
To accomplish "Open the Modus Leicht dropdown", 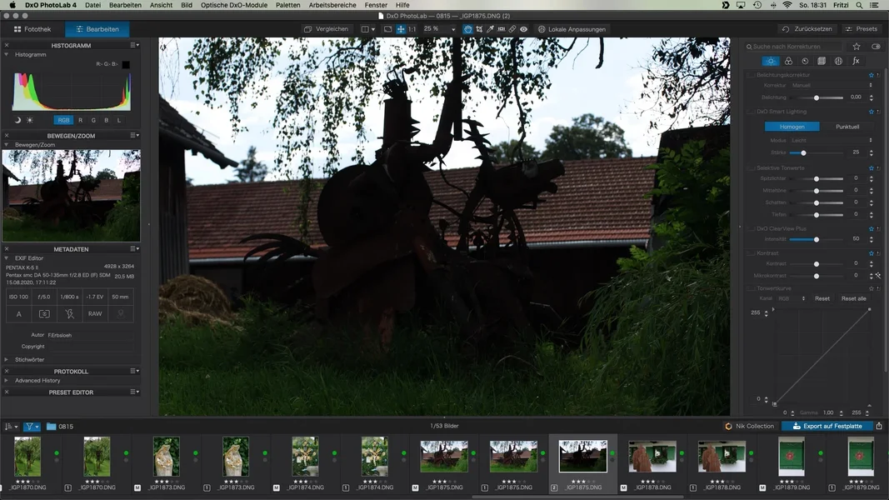I will click(832, 140).
